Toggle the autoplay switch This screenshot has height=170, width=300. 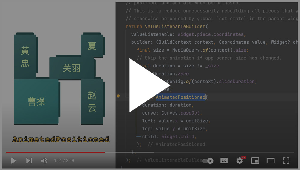pyautogui.click(x=208, y=161)
